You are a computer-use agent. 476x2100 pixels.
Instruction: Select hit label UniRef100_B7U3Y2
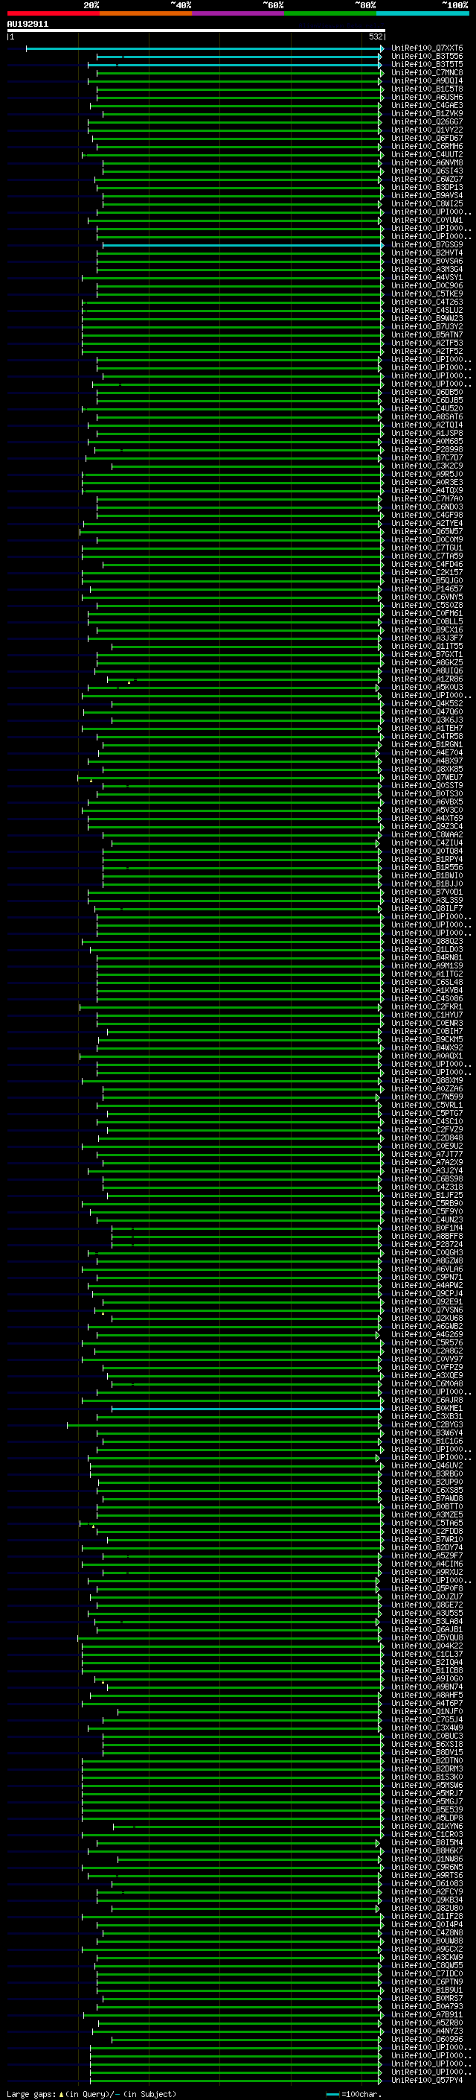tap(427, 327)
